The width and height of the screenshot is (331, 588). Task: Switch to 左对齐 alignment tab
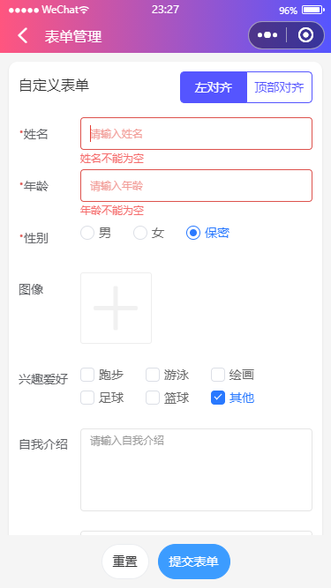(x=214, y=87)
